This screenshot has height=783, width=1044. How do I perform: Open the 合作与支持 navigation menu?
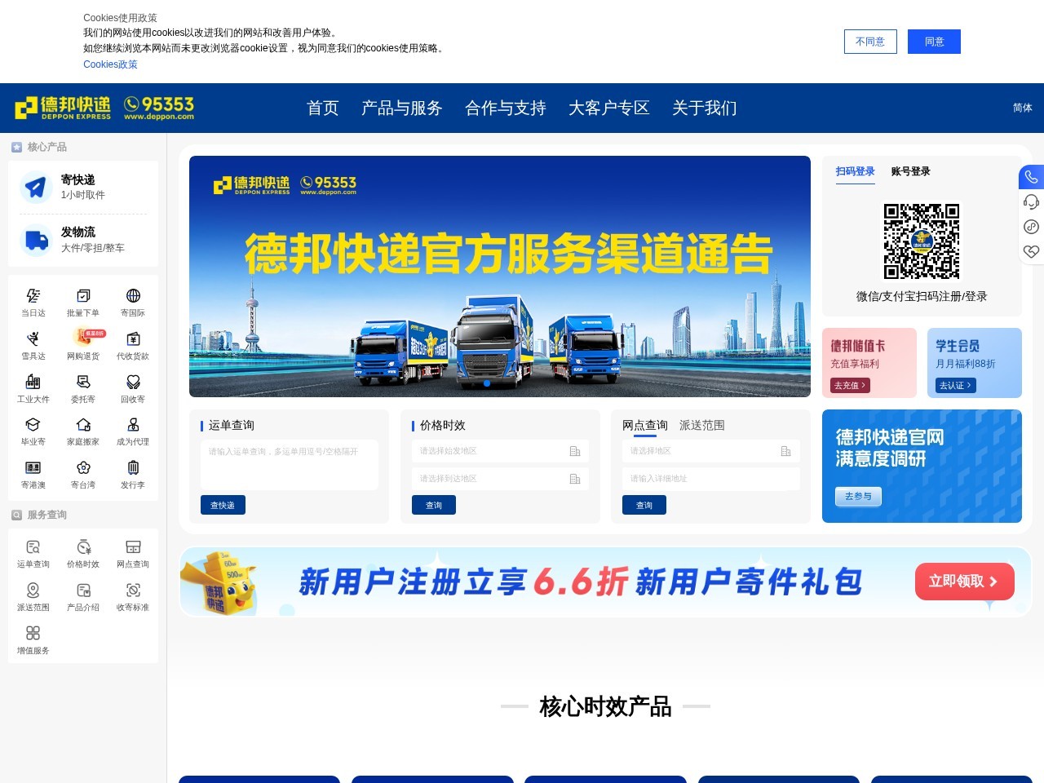[x=506, y=108]
